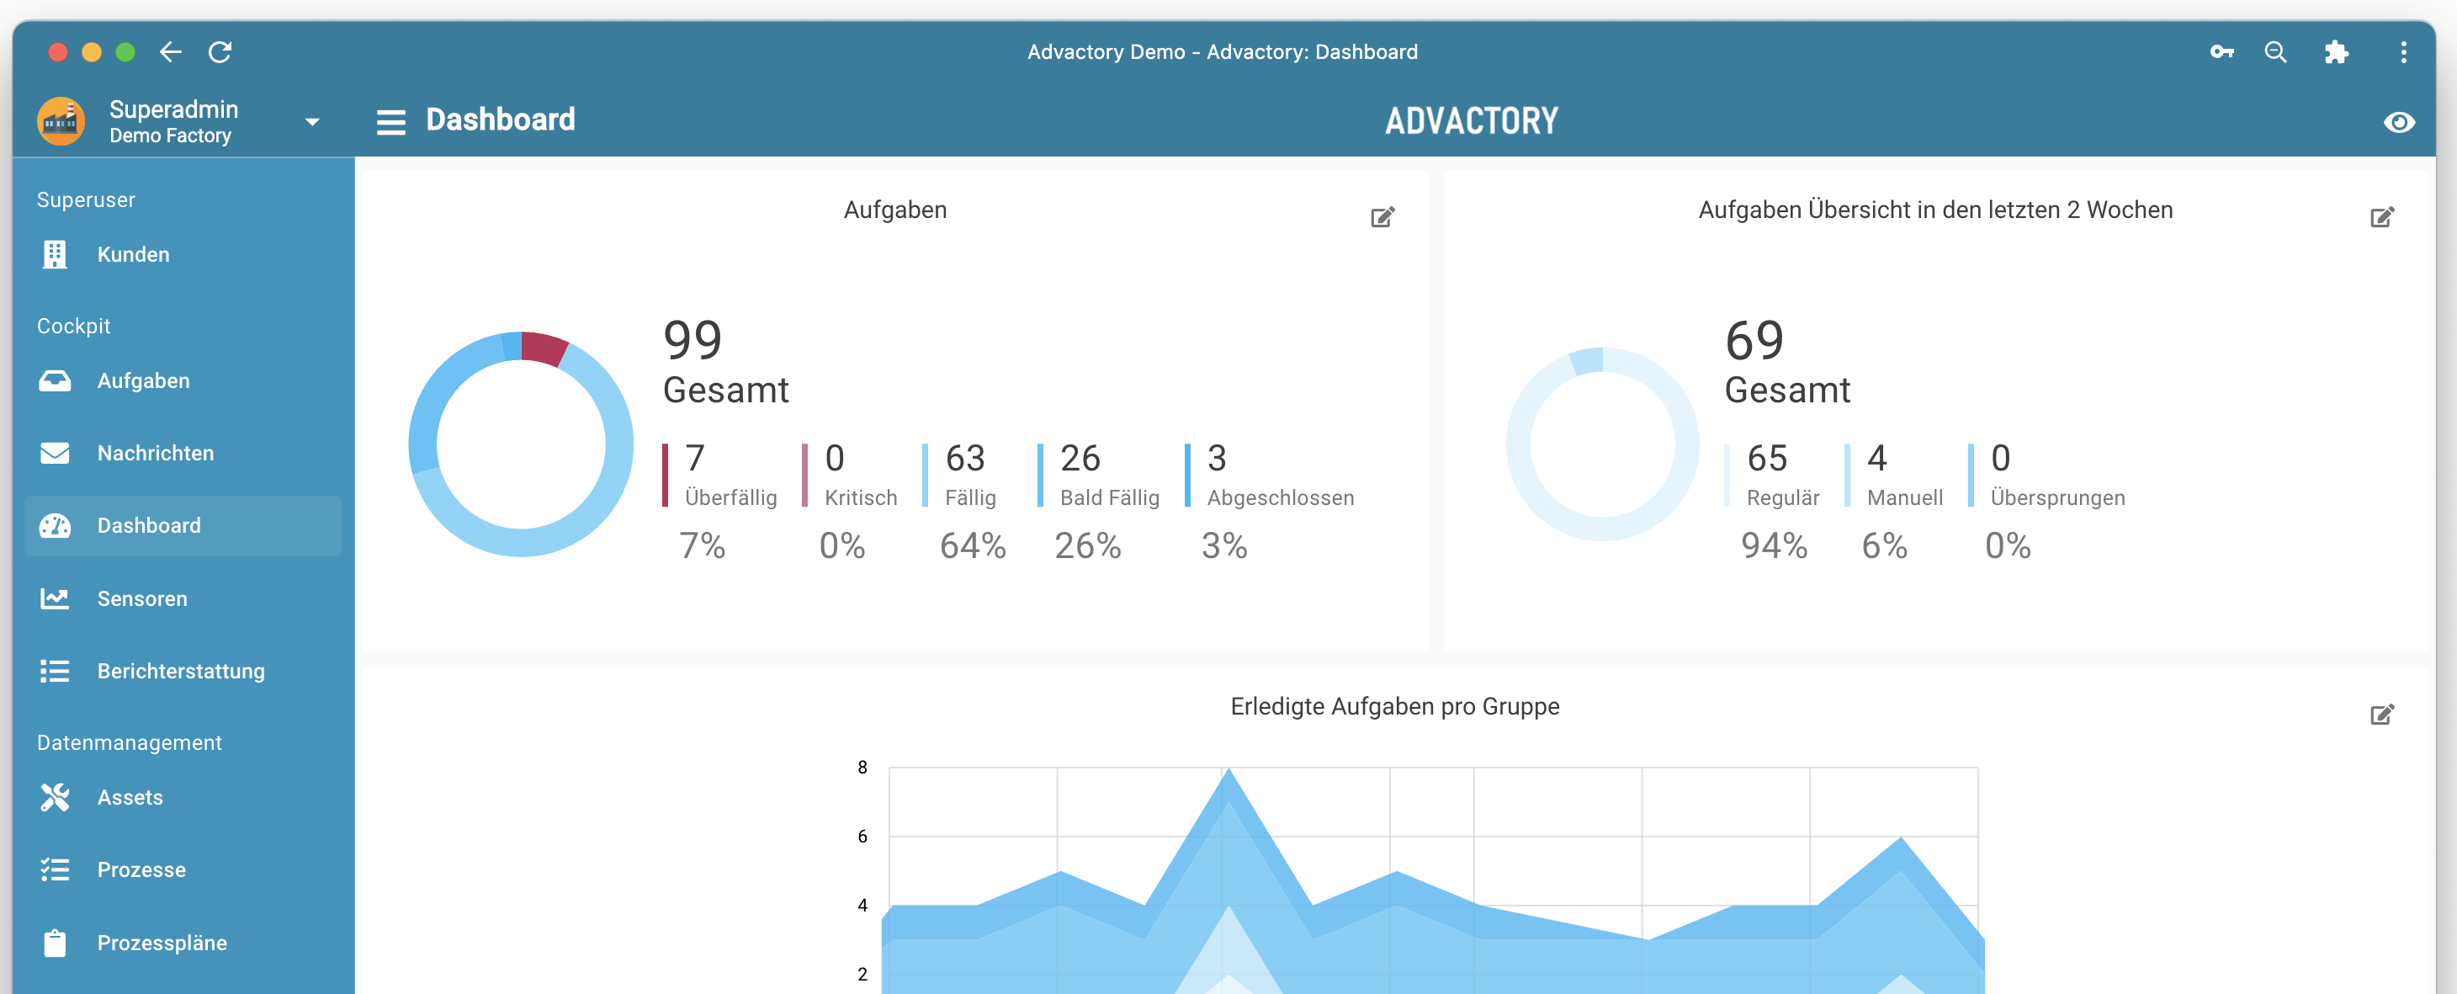Click the 7 Überfällig statistic
This screenshot has width=2457, height=994.
(722, 475)
